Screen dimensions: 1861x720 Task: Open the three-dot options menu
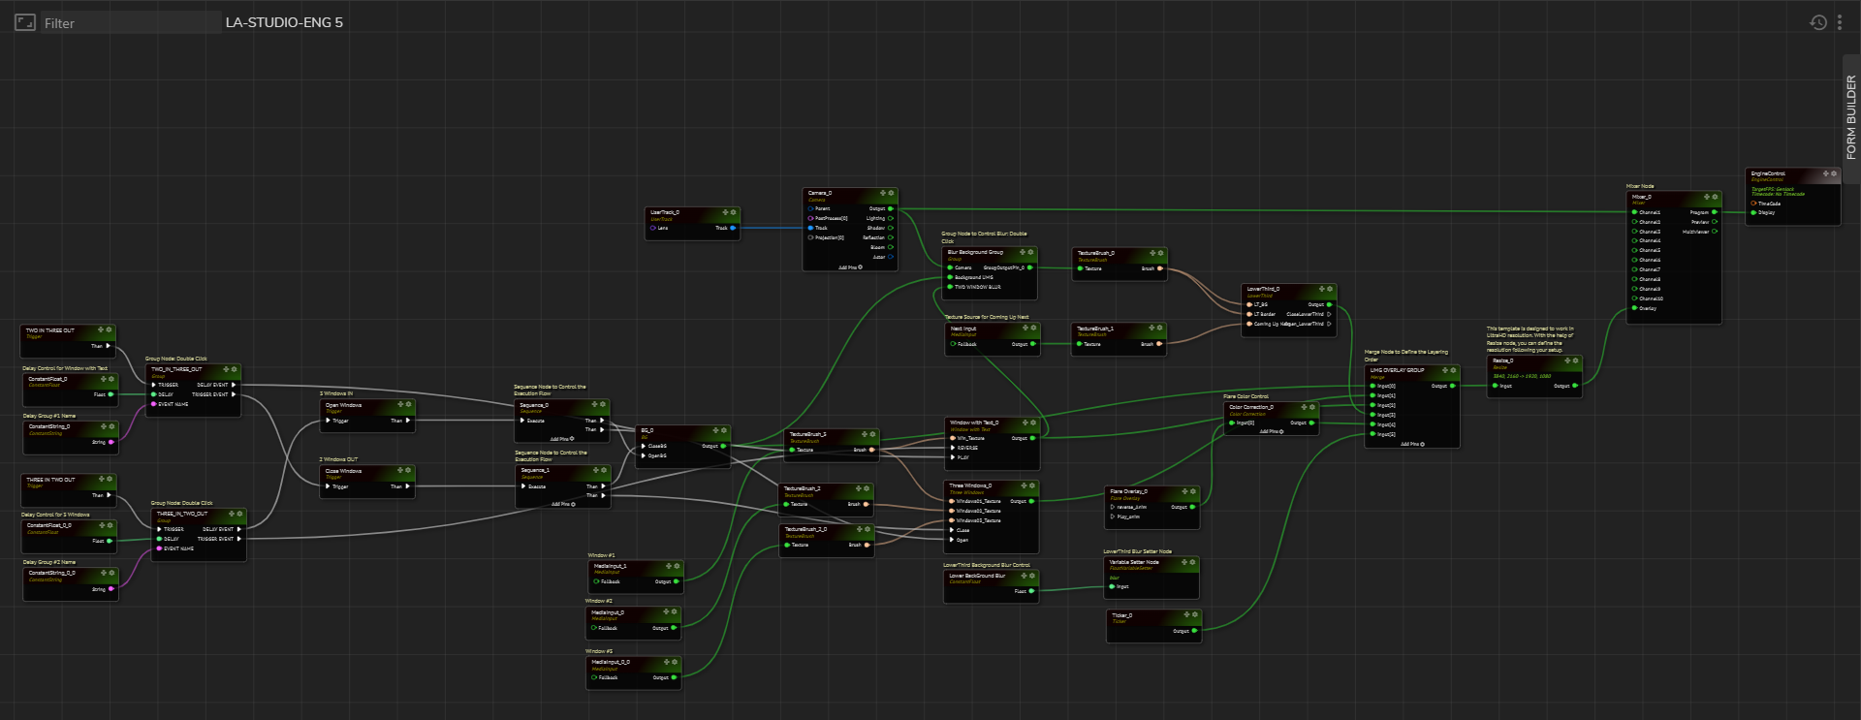click(1839, 22)
